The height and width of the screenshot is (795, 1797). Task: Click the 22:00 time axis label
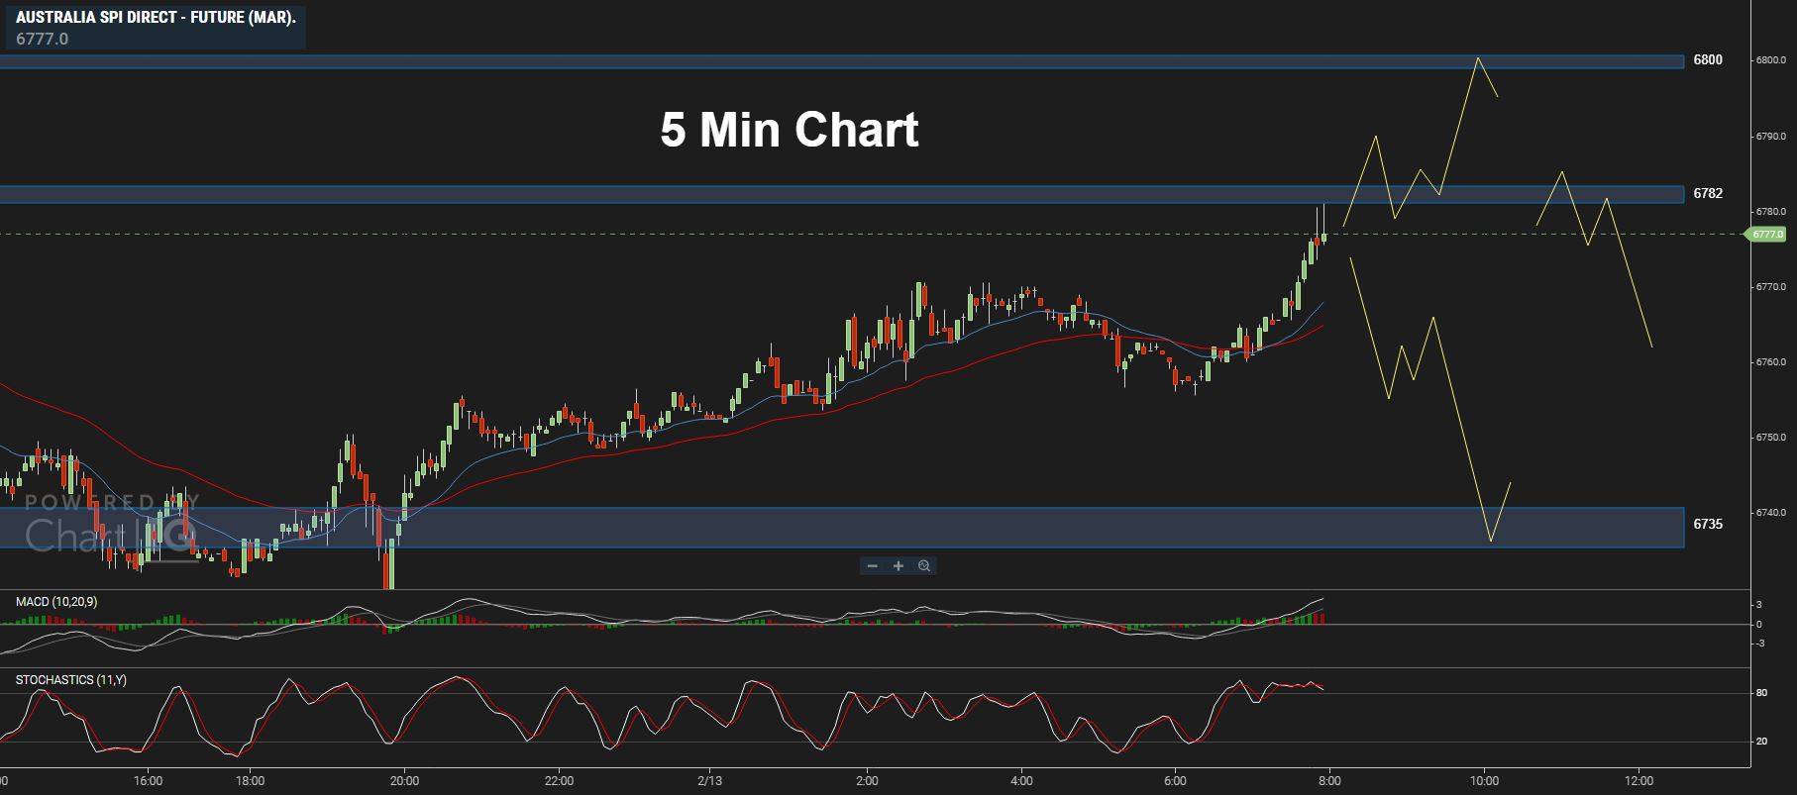559,781
